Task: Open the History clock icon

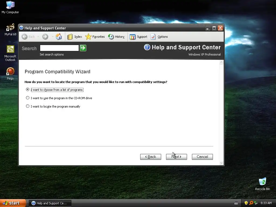Action: coord(111,37)
